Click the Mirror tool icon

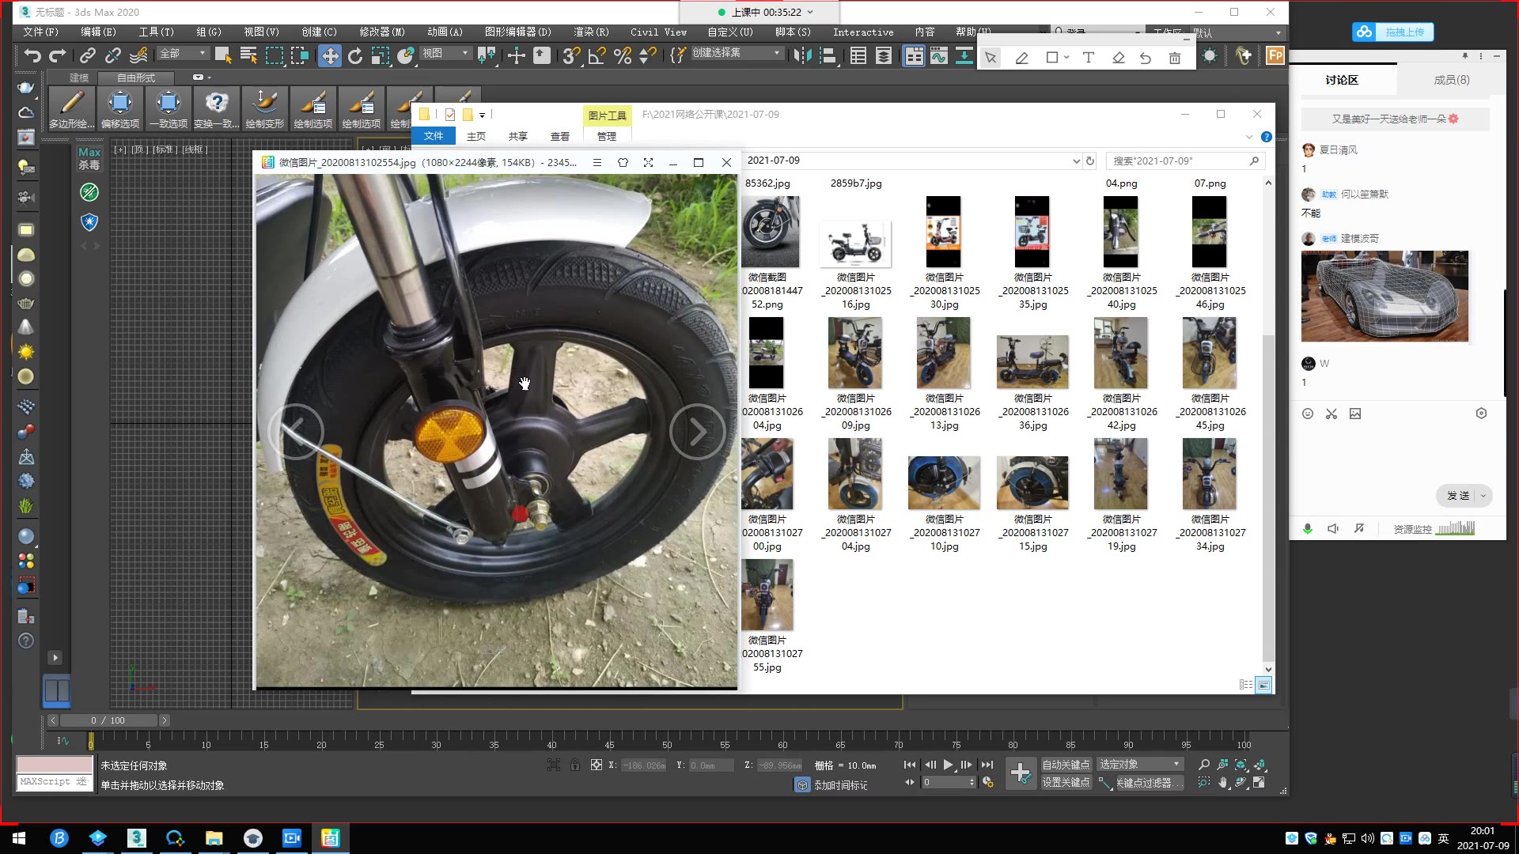(x=801, y=55)
